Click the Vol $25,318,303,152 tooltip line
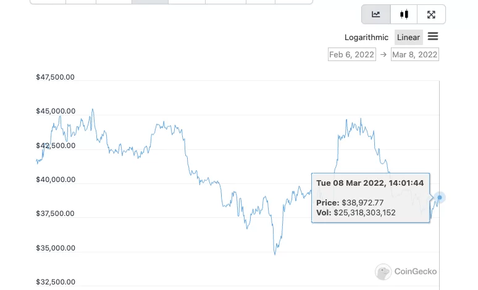This screenshot has width=478, height=290. tap(356, 213)
